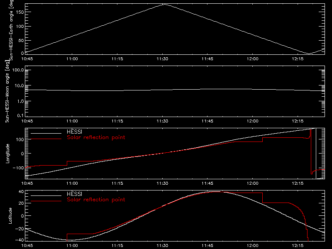
Task: Click 11:30 time label under Earth angle plot
Action: 162,59
